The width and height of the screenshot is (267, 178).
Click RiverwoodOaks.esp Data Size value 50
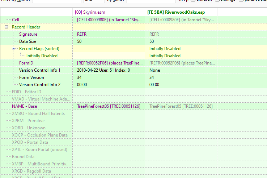tap(181, 41)
